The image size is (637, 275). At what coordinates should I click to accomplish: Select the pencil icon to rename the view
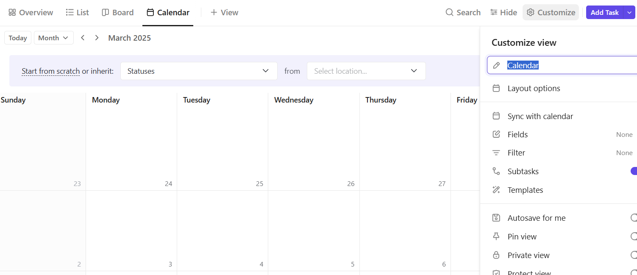tap(496, 65)
